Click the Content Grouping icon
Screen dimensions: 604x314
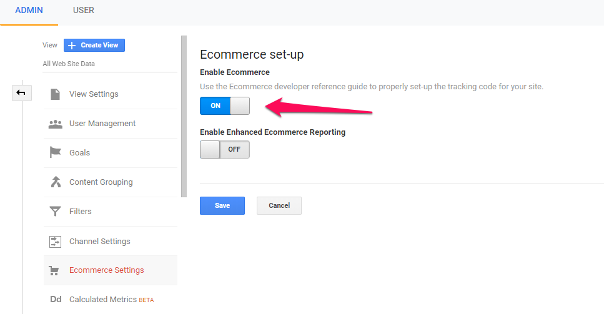coord(56,182)
